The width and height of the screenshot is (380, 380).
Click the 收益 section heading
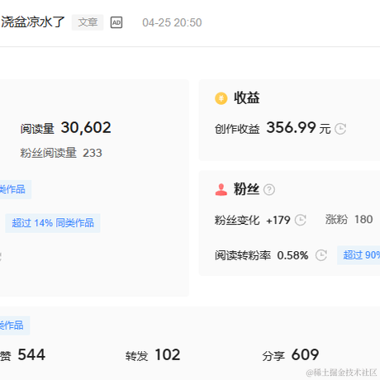pyautogui.click(x=247, y=98)
